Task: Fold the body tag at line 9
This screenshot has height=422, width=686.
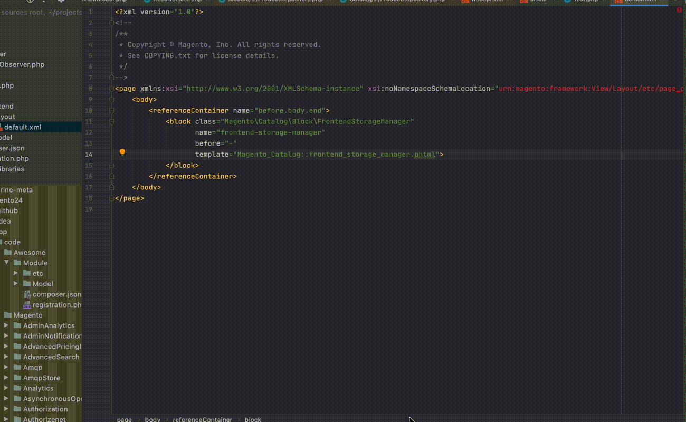Action: pos(111,100)
